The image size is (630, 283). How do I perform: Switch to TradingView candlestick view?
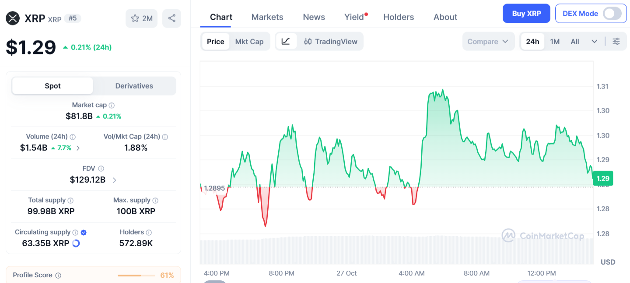point(331,42)
